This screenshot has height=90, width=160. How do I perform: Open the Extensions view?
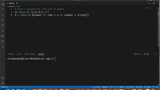coord(3,25)
